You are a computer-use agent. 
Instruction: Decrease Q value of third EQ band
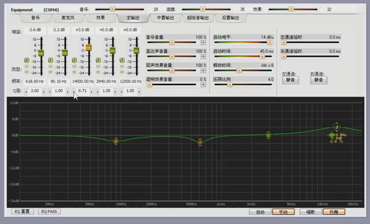point(73,91)
